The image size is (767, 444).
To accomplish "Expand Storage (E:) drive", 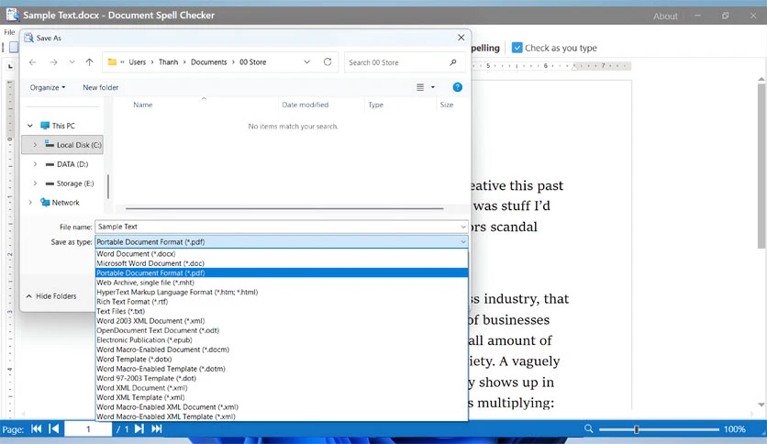I will [x=35, y=183].
